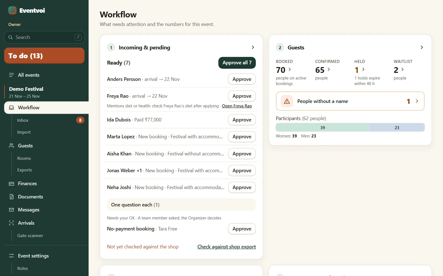
Task: Expand the Guests card chevron
Action: click(422, 47)
